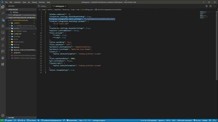Image resolution: width=218 pixels, height=122 pixels.
Task: Open the View menu
Action: coord(24,2)
